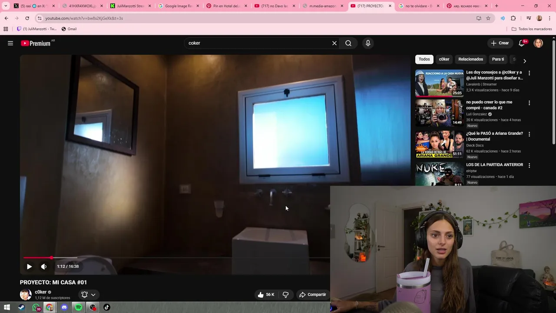Open a new browser tab
The height and width of the screenshot is (313, 556).
496,6
